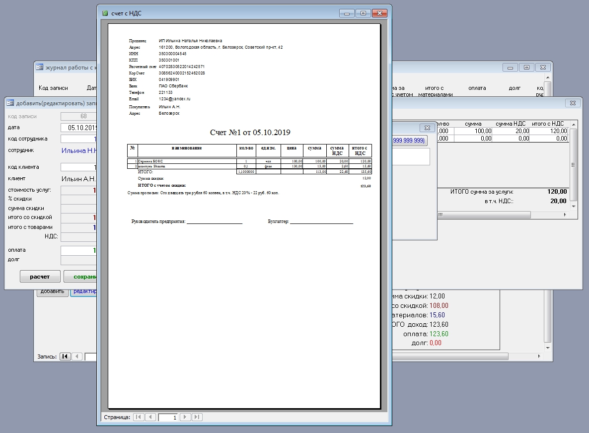Go to last page in report navigator
Viewport: 589px width, 433px height.
pos(197,417)
